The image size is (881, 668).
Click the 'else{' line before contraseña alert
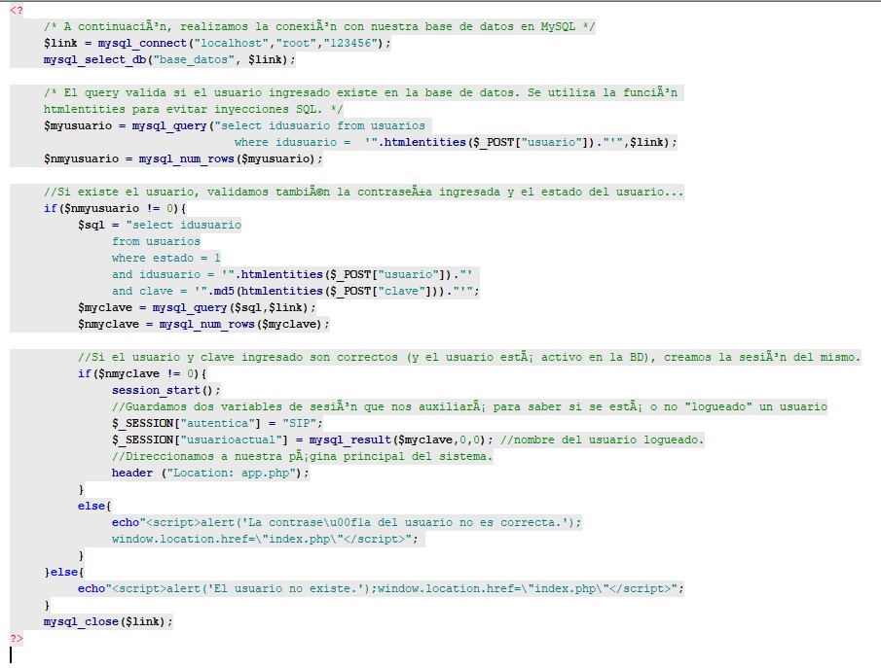94,506
